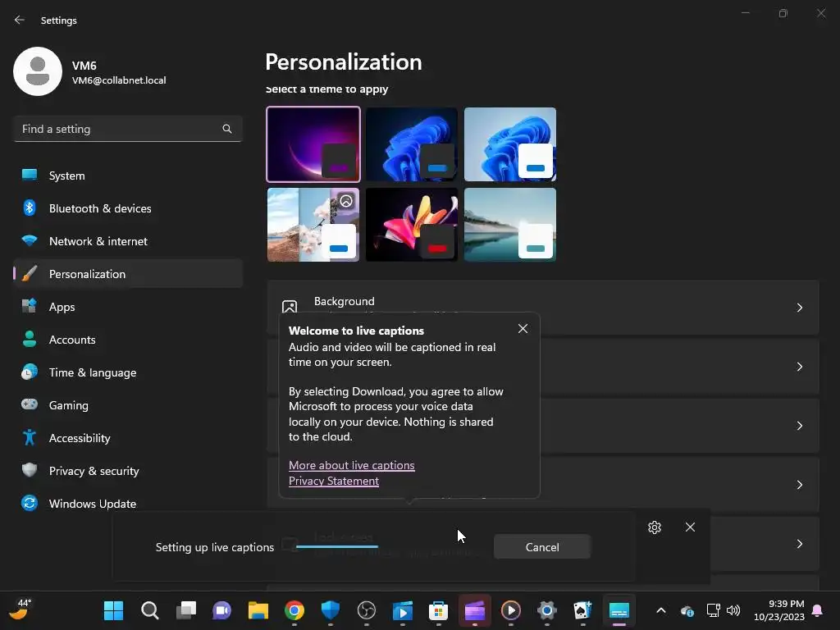Open the Windows Start menu
Image resolution: width=840 pixels, height=630 pixels.
point(113,610)
